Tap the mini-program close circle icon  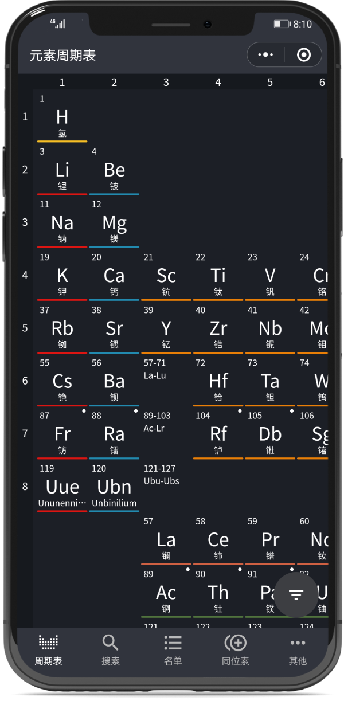coord(304,55)
